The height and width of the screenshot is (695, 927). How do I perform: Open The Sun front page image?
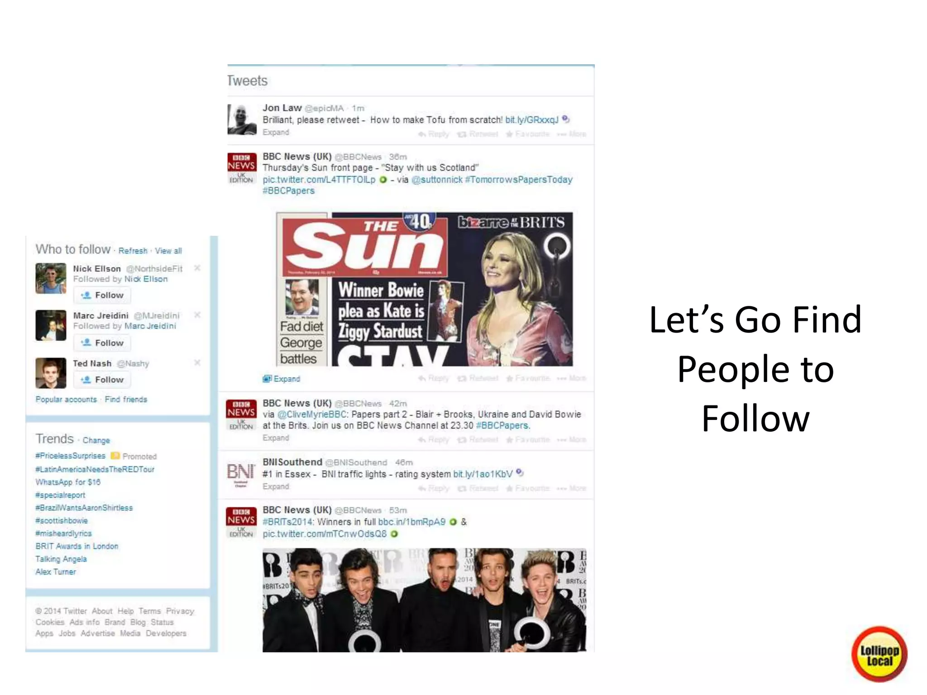[x=425, y=289]
